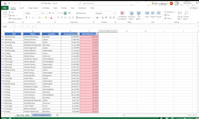Open Find & Select menu
The height and width of the screenshot is (119, 199).
click(x=186, y=15)
